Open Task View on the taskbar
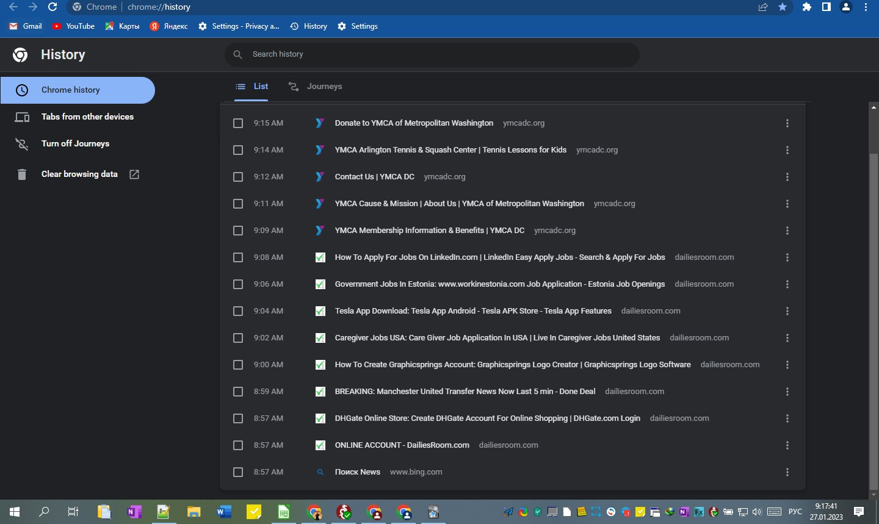The image size is (879, 524). [x=73, y=512]
